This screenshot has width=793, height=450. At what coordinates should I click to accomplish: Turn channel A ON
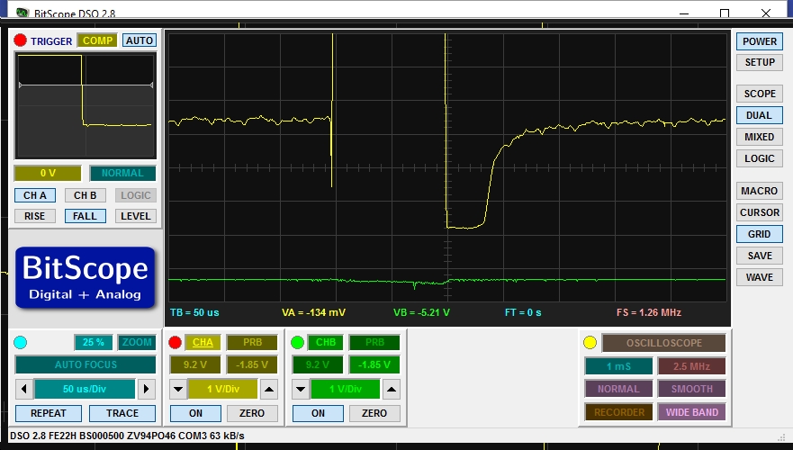pyautogui.click(x=195, y=413)
